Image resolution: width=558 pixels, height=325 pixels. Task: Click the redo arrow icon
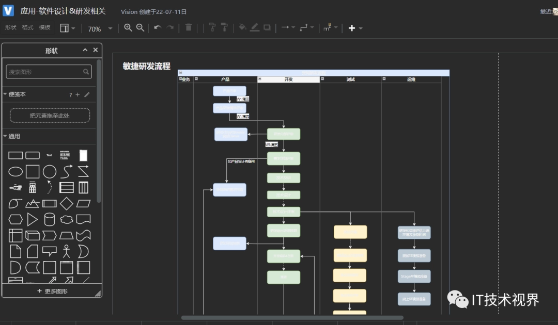[170, 27]
